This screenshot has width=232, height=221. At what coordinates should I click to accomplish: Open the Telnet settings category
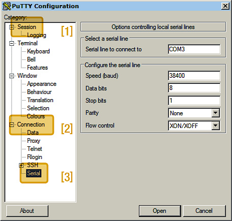pos(35,149)
